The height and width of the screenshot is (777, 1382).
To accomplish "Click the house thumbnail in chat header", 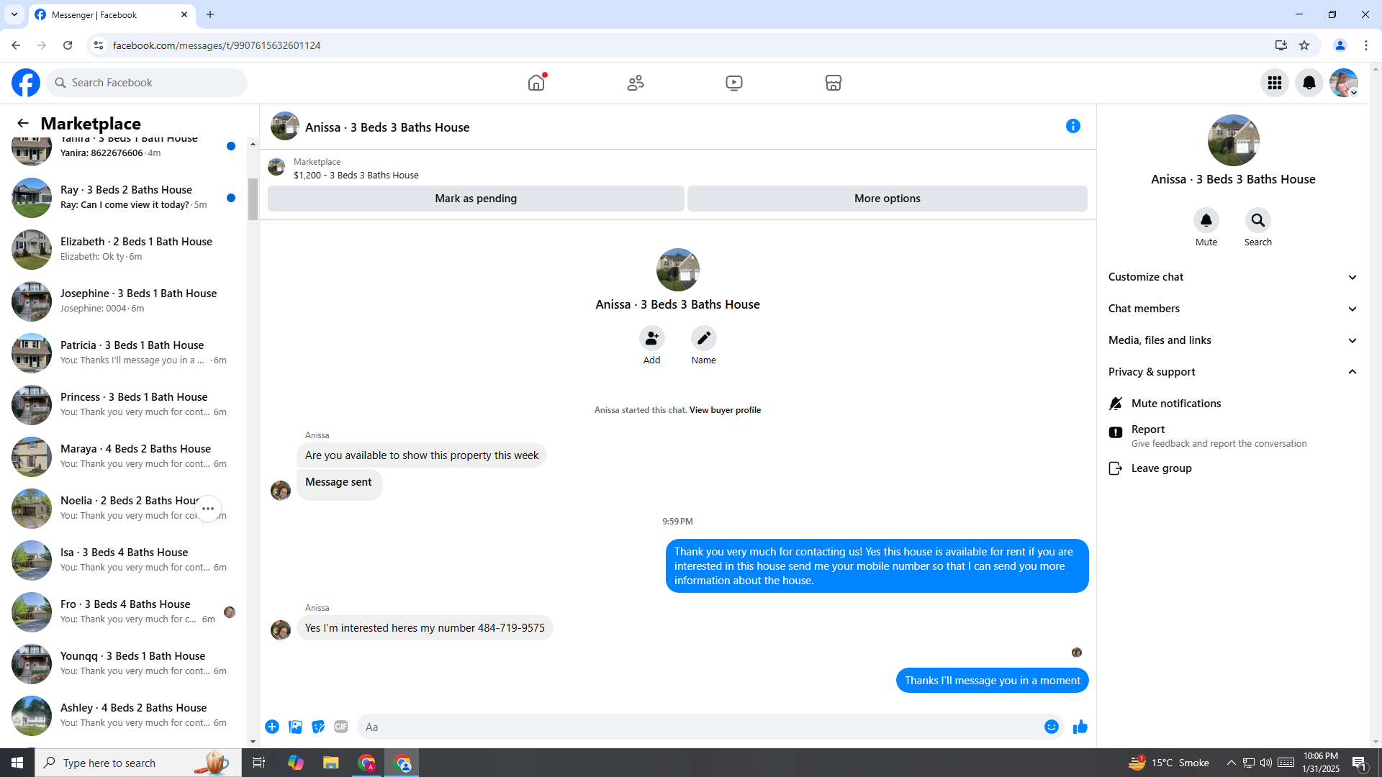I will coord(285,126).
